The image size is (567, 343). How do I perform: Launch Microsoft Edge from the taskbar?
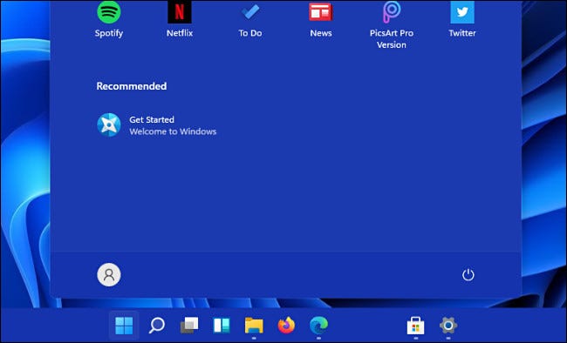318,326
